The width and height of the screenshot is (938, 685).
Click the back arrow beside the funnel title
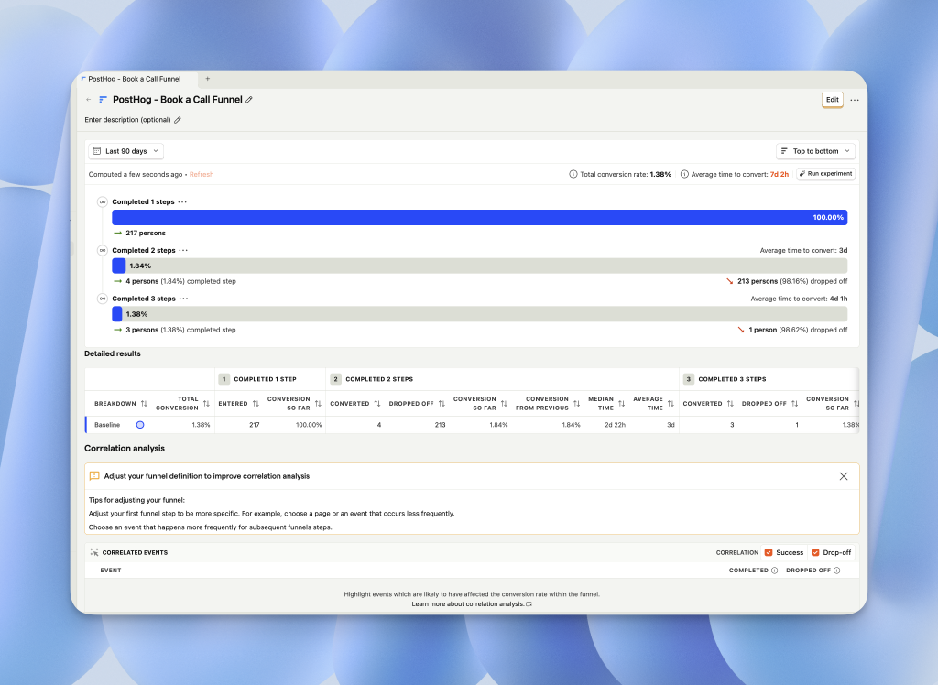[89, 100]
